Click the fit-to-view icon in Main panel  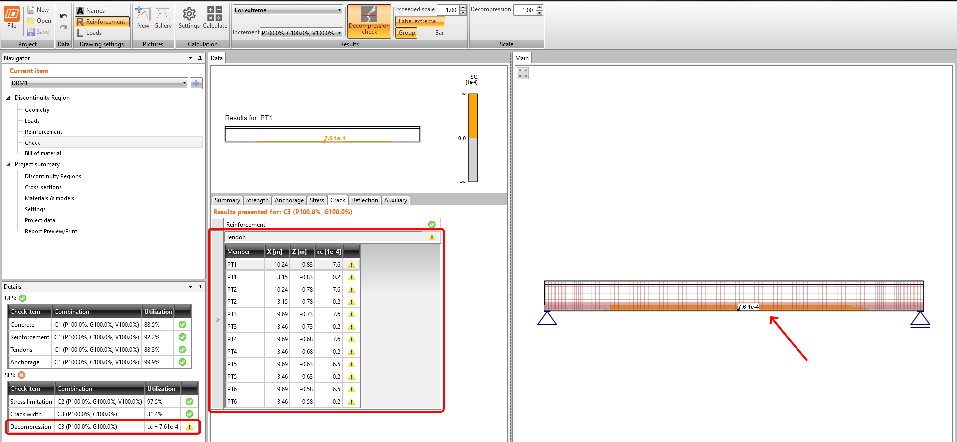[523, 73]
